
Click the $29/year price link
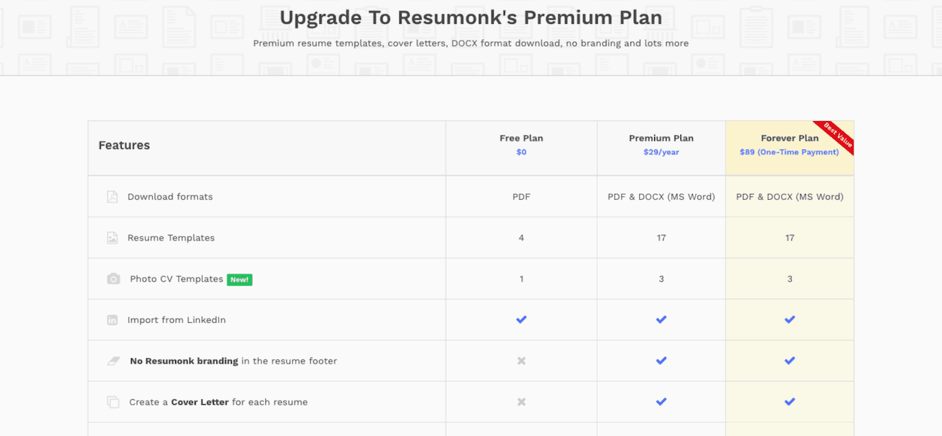pyautogui.click(x=661, y=152)
